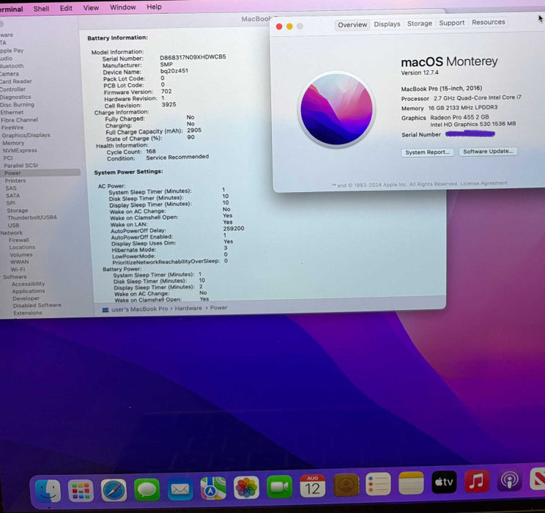Image resolution: width=545 pixels, height=513 pixels.
Task: Click the Service Recommended condition value
Action: click(x=177, y=157)
